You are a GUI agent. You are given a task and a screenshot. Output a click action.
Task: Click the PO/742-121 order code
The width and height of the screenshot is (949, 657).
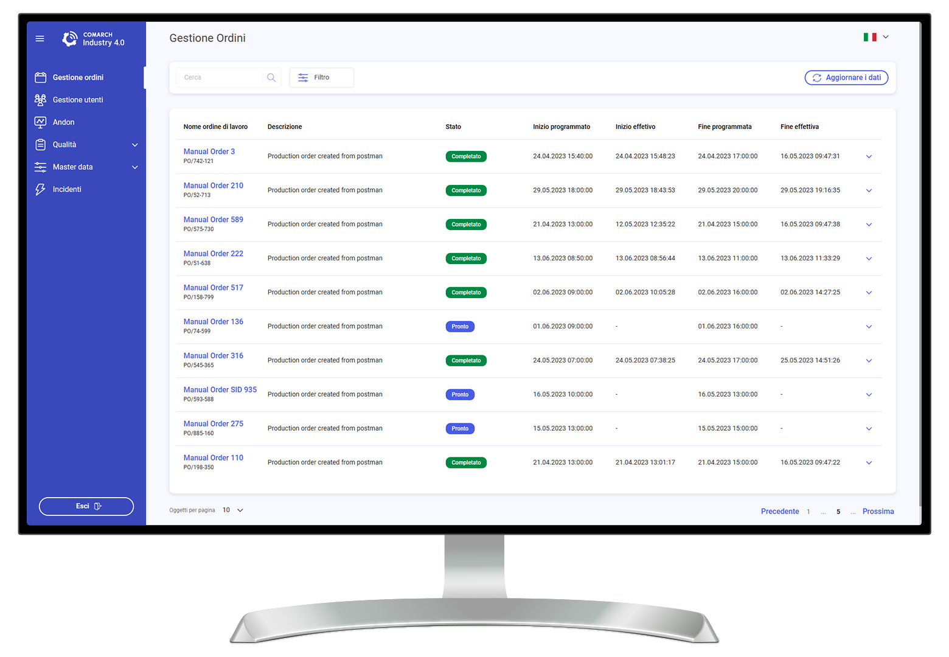pyautogui.click(x=198, y=161)
